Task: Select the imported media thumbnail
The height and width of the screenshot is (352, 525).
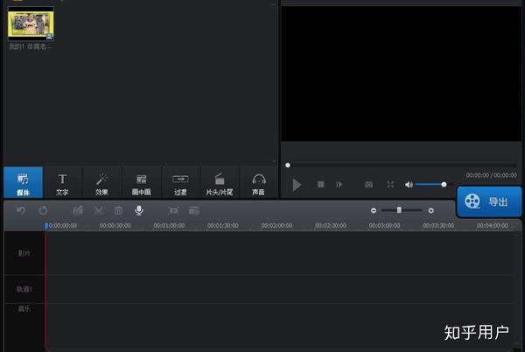Action: (31, 24)
